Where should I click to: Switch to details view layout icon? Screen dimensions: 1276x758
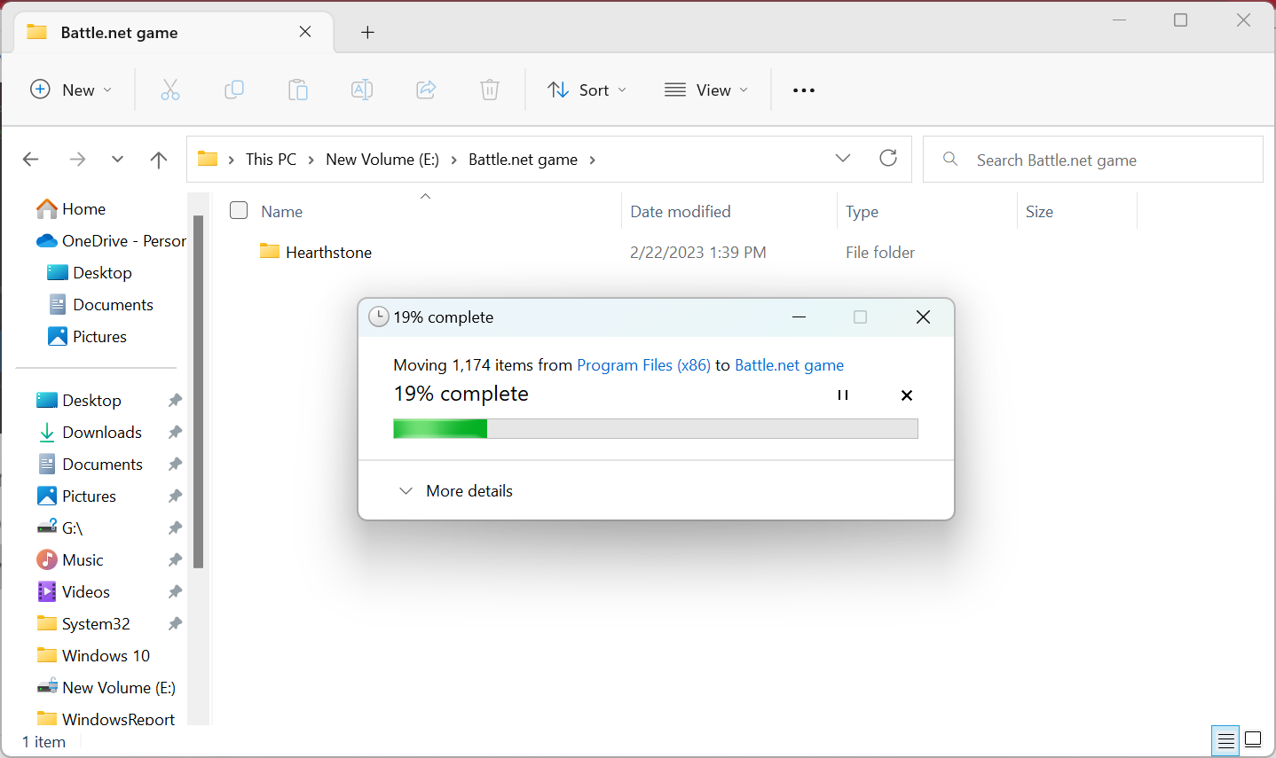[1226, 740]
